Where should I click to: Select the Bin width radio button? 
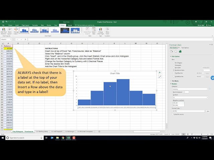[174, 68]
